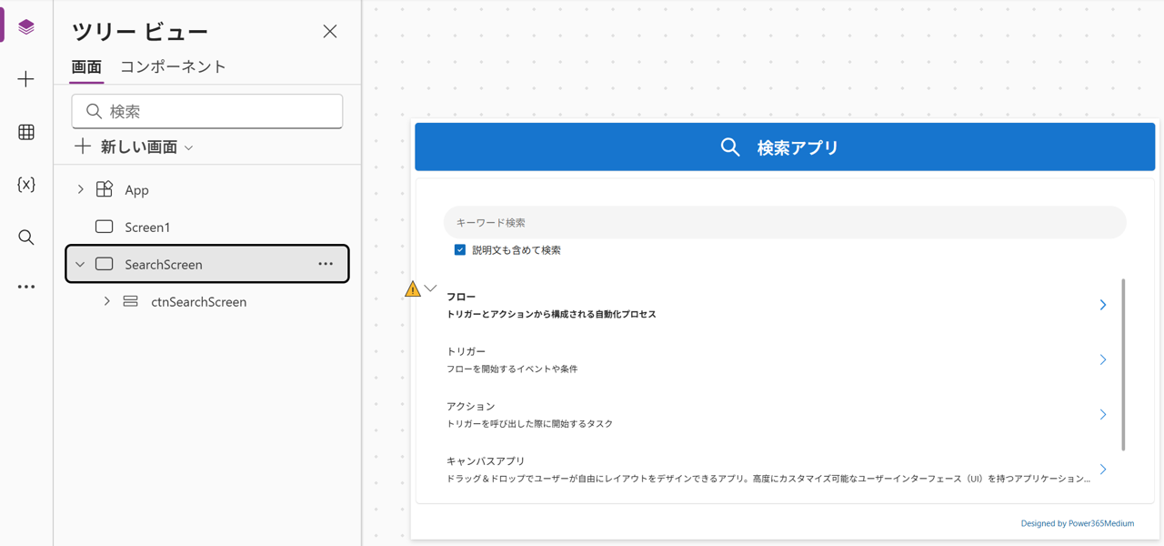The height and width of the screenshot is (546, 1164).
Task: Expand the ctnSearchScreen container node
Action: [107, 301]
